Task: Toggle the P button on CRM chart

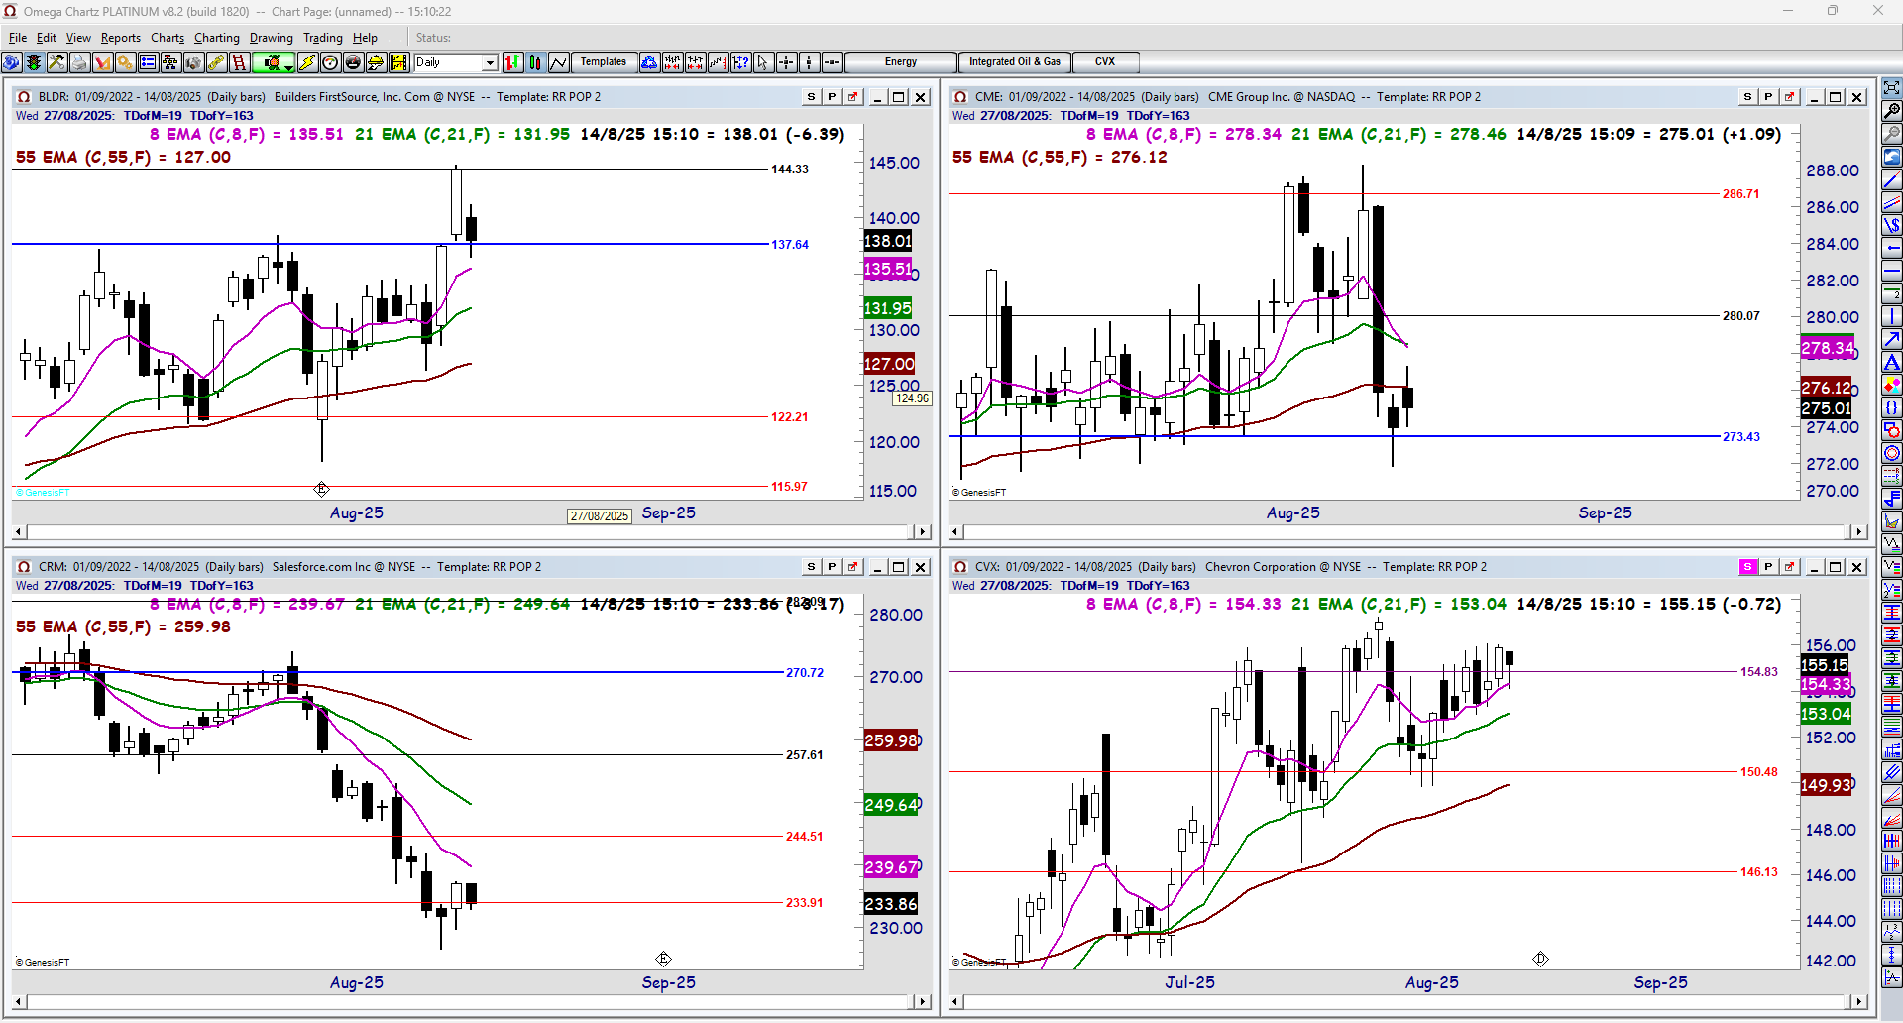Action: (832, 567)
